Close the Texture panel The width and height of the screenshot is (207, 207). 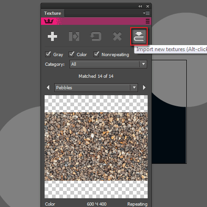click(148, 6)
